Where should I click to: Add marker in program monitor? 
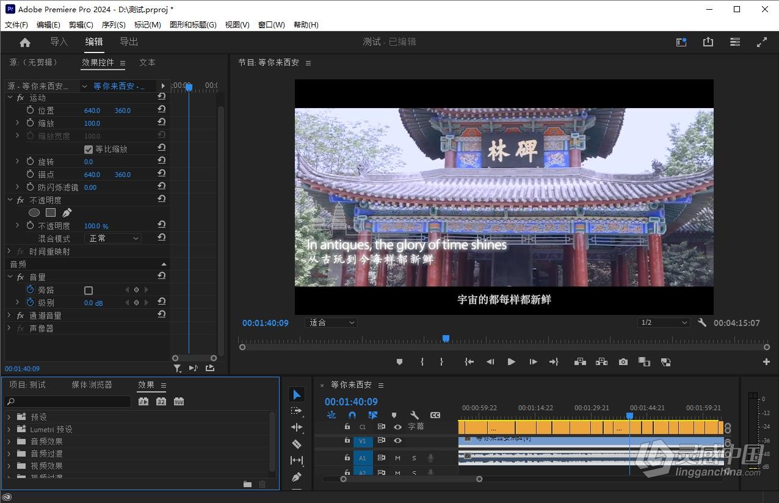pos(399,362)
